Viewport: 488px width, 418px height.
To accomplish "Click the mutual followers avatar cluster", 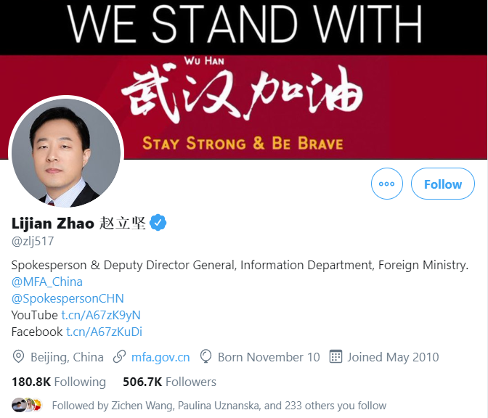I will [x=26, y=405].
